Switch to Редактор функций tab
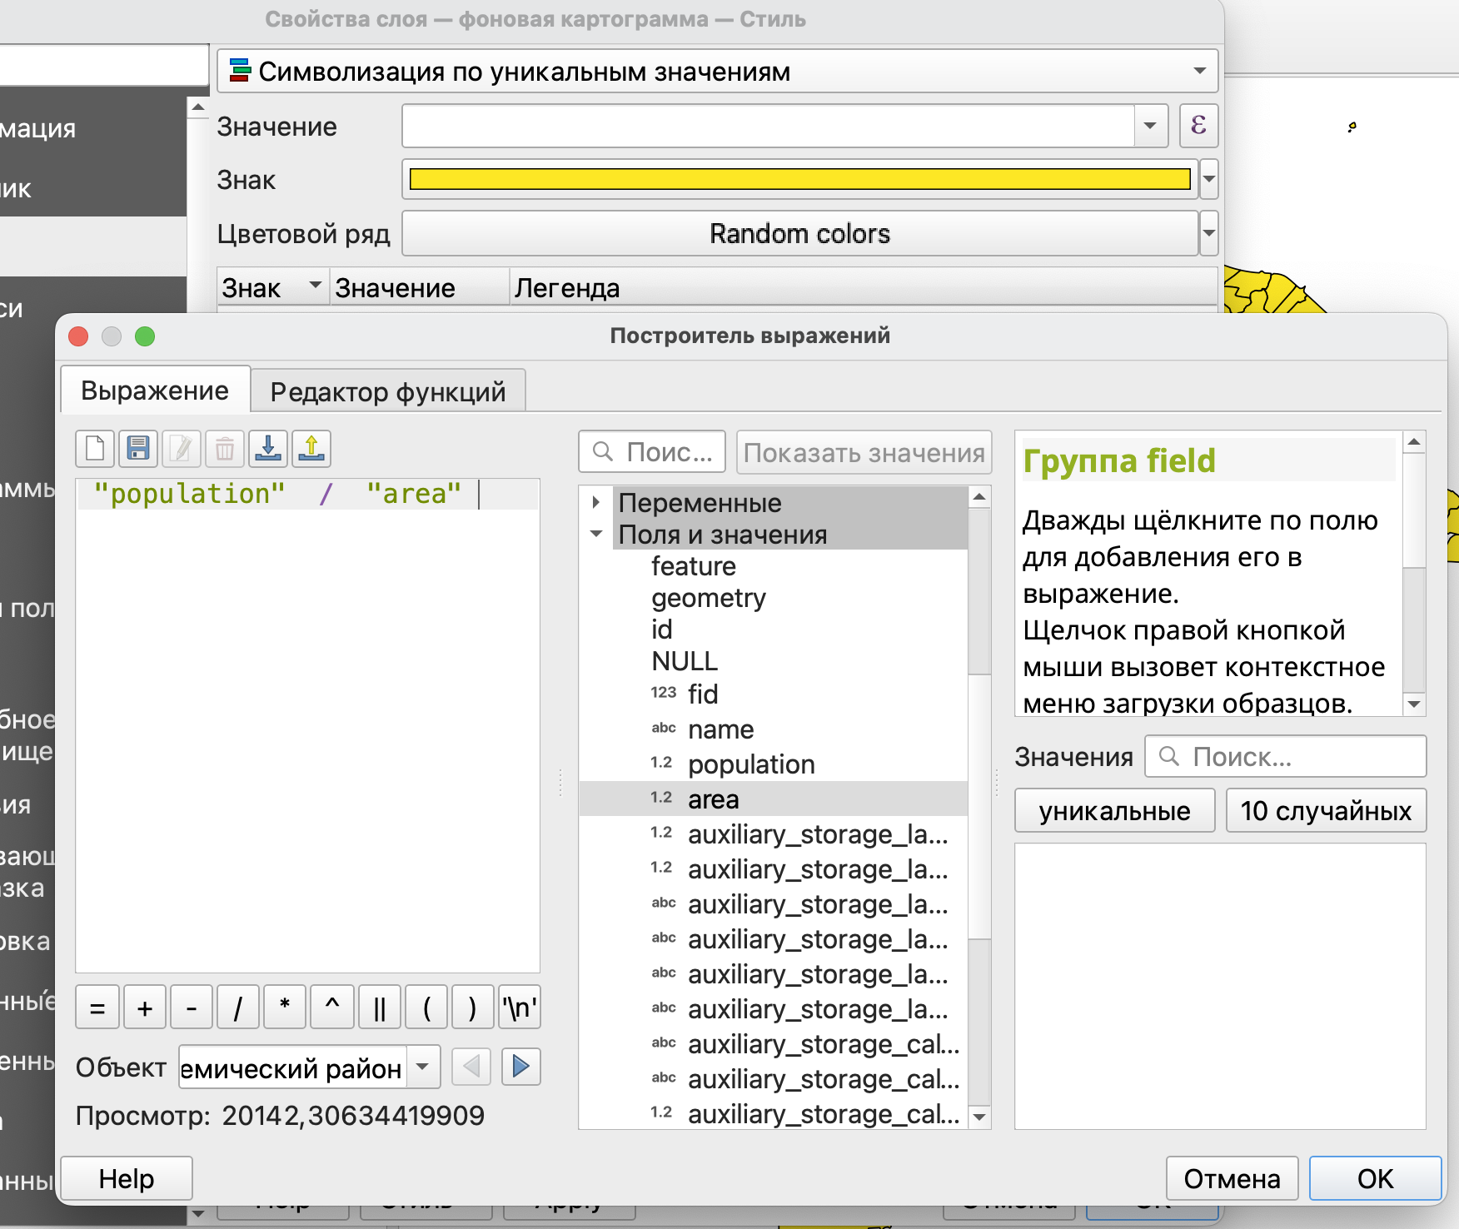This screenshot has width=1459, height=1229. click(x=387, y=391)
